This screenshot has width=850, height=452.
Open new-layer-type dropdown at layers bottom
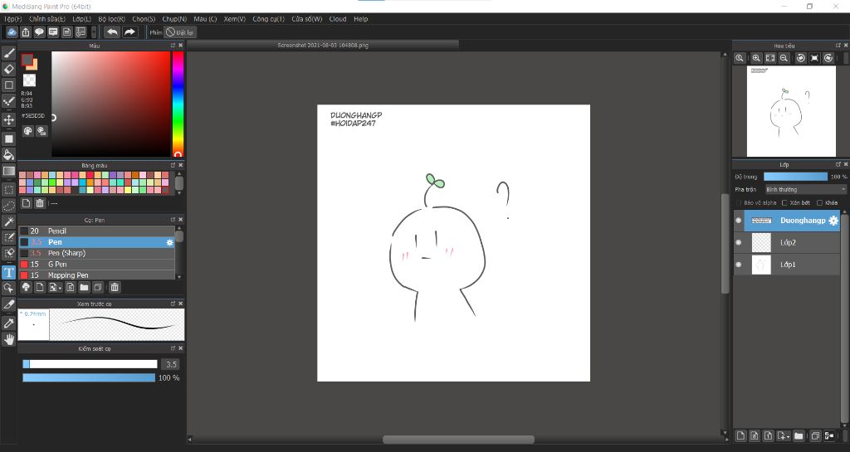[784, 435]
